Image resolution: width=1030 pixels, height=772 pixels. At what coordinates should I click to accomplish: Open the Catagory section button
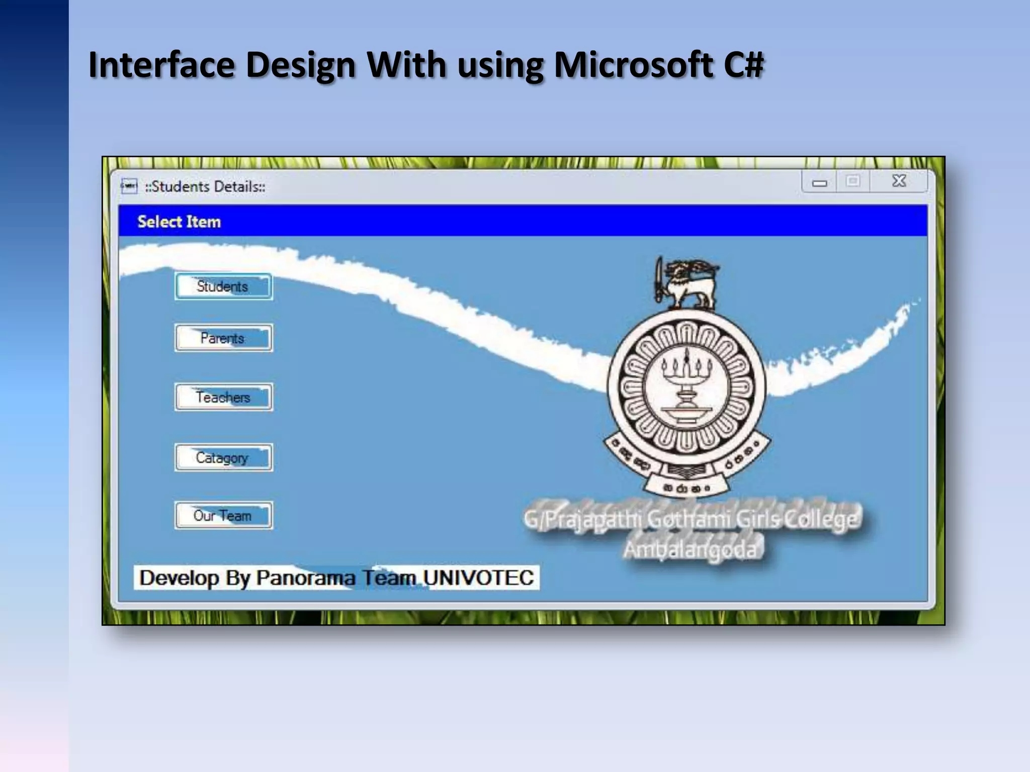(x=224, y=457)
